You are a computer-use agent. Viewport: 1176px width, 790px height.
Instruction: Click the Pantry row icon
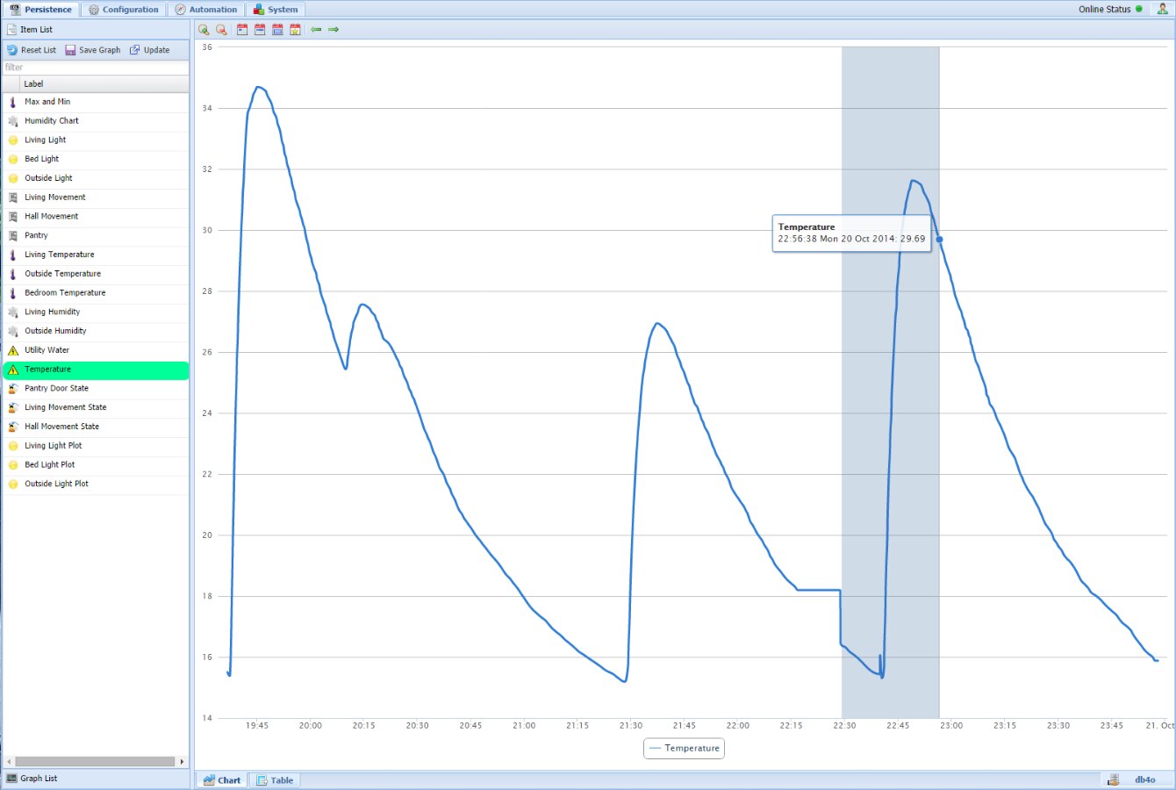click(x=12, y=235)
